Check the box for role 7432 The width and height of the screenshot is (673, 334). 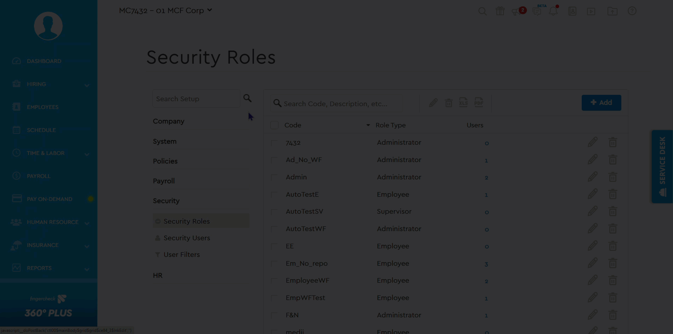pyautogui.click(x=274, y=143)
